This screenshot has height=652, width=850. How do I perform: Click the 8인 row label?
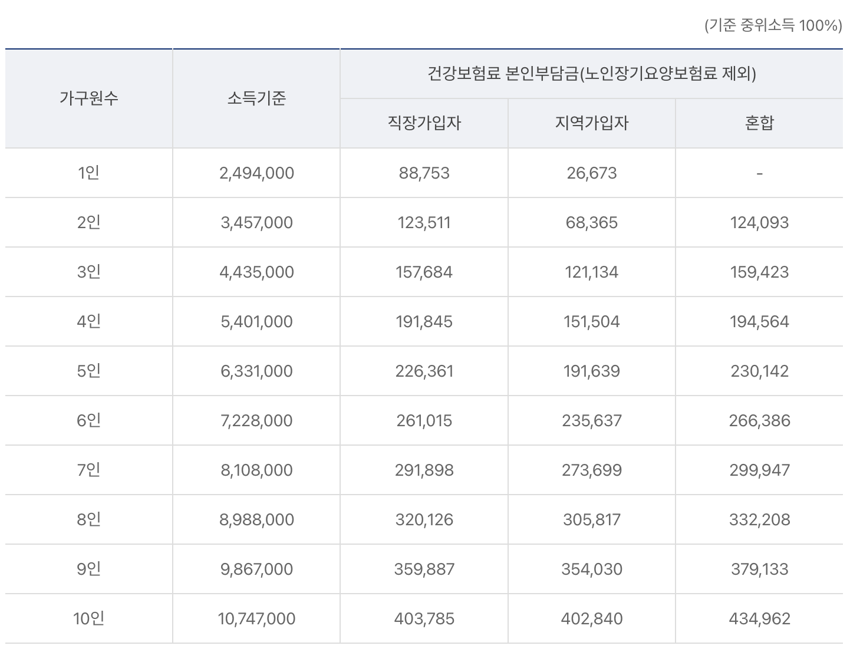(89, 519)
